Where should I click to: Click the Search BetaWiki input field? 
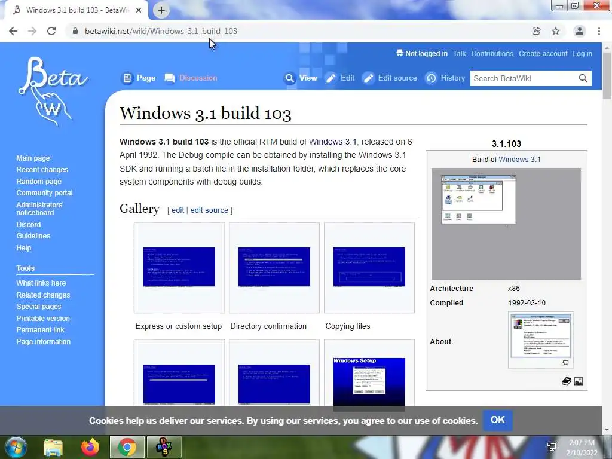(x=523, y=78)
